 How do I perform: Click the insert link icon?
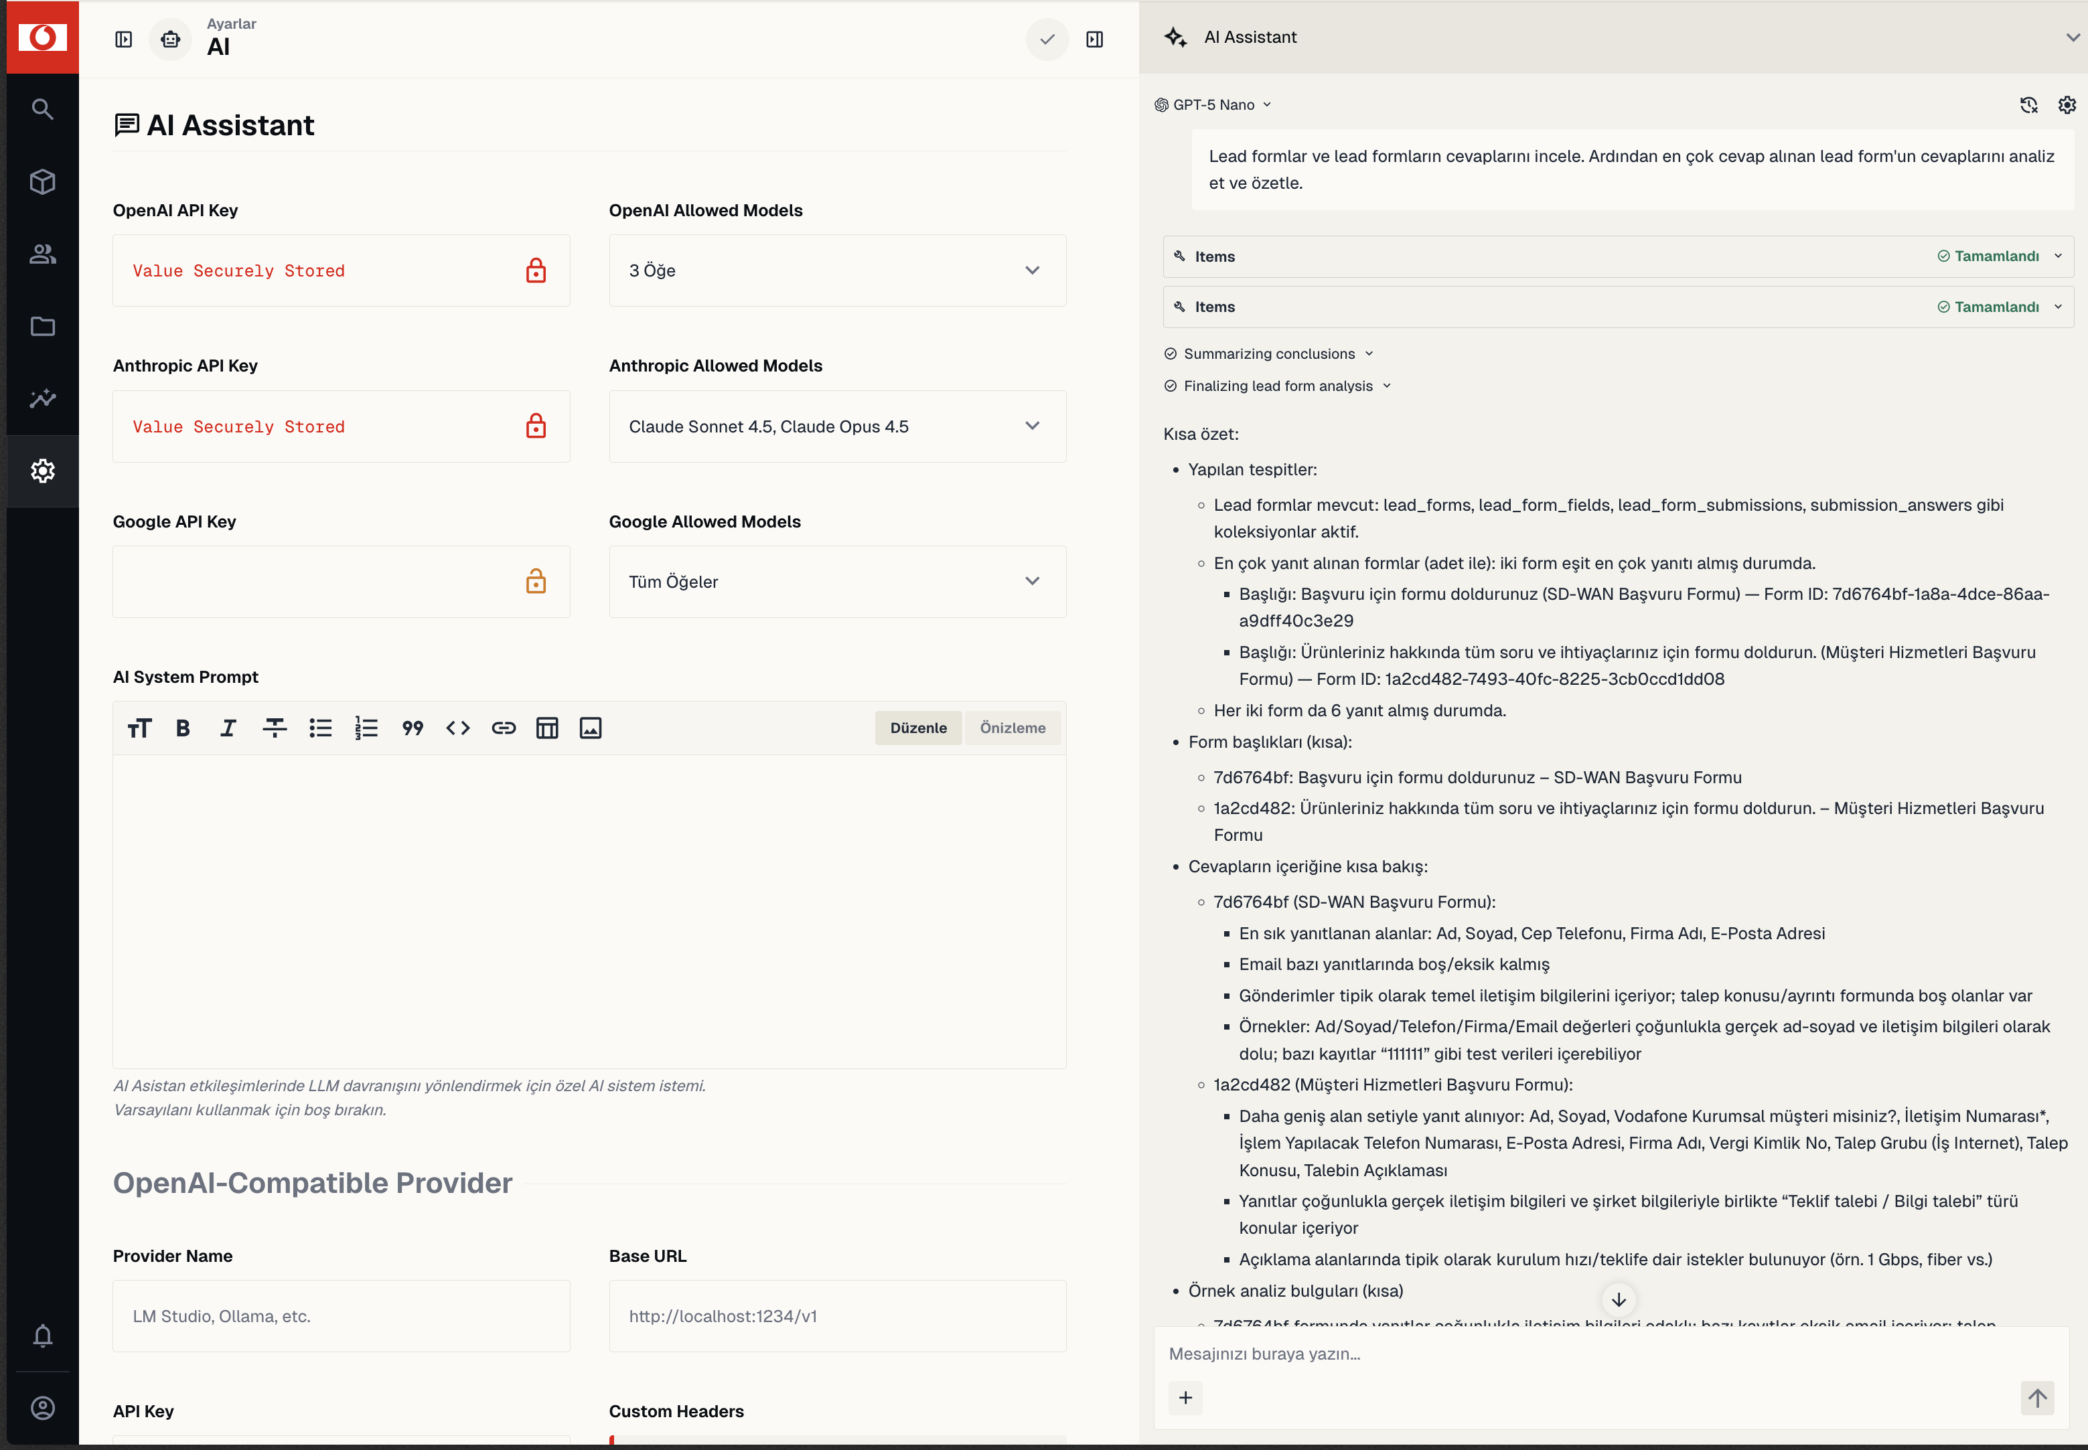coord(504,728)
